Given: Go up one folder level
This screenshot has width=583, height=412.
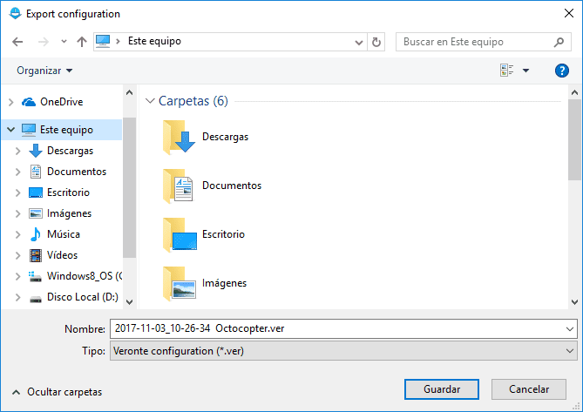Looking at the screenshot, I should [x=82, y=42].
